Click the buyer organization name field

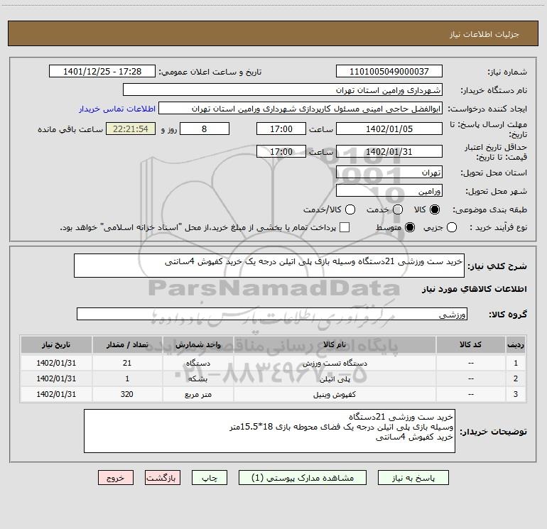pyautogui.click(x=283, y=89)
